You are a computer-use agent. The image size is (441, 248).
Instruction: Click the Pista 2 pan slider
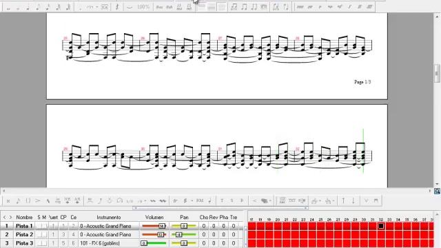click(x=184, y=234)
